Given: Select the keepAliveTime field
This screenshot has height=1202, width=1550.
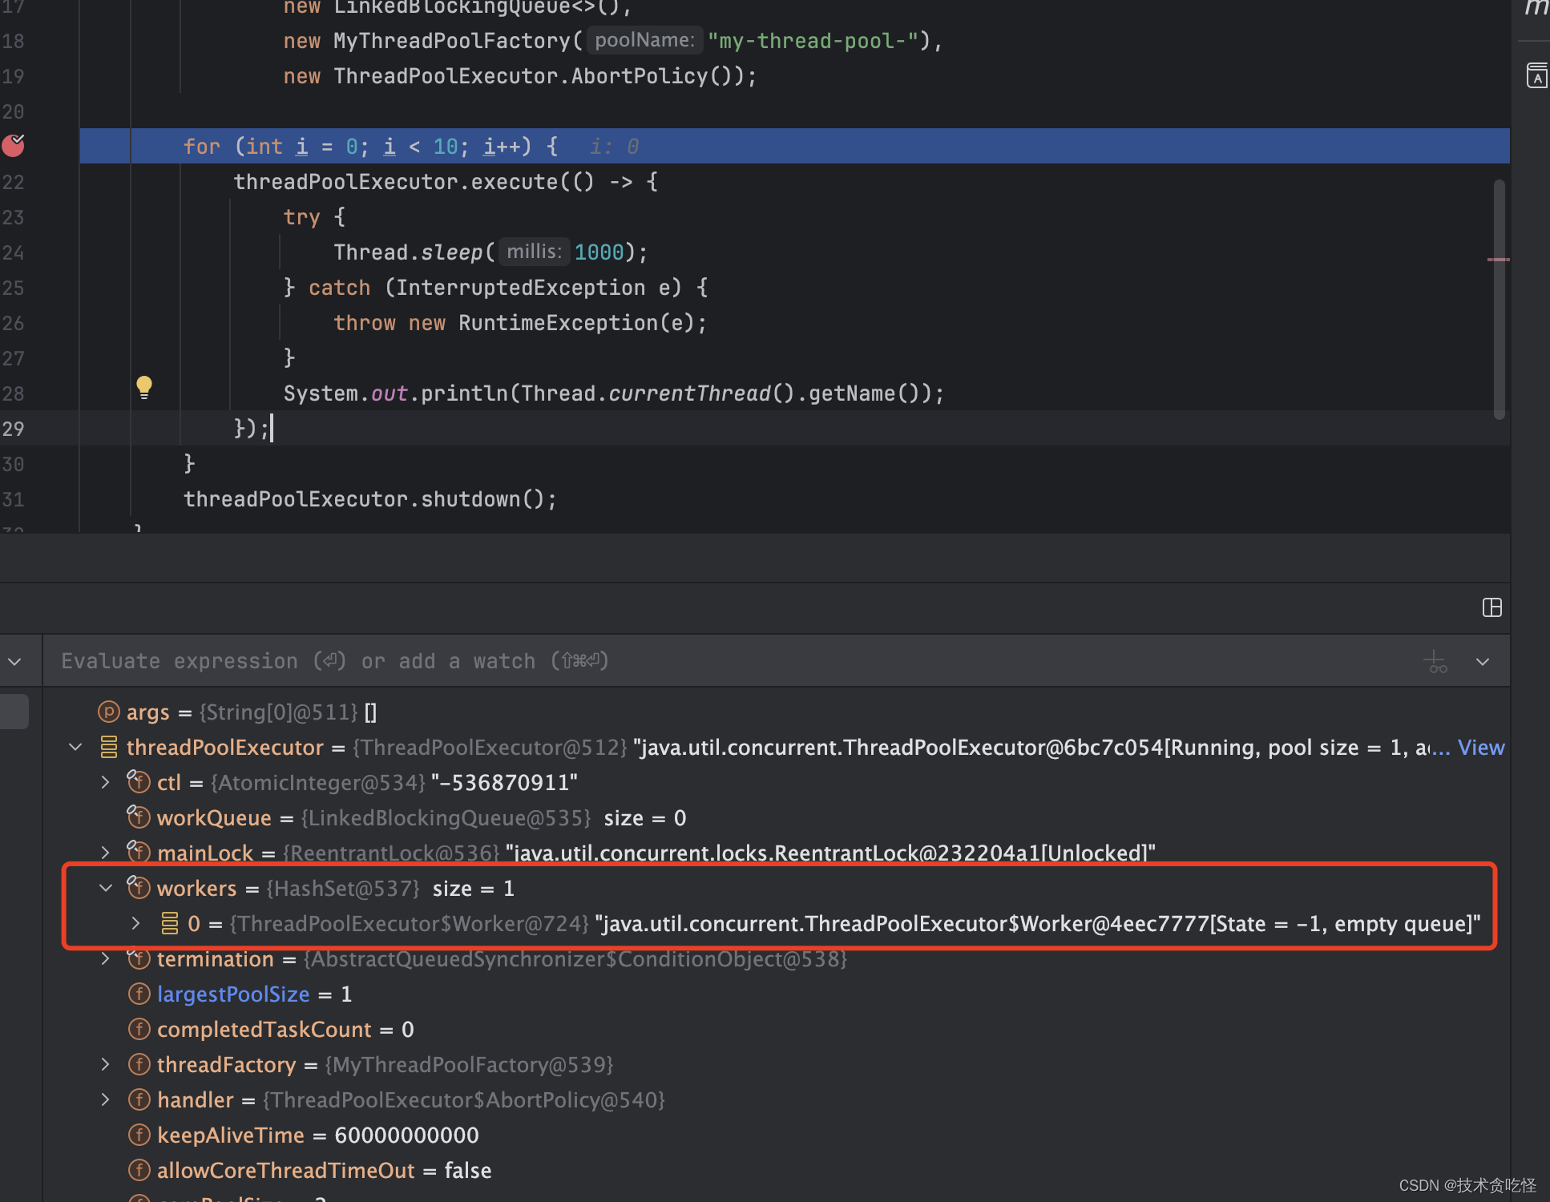Looking at the screenshot, I should 776,1135.
